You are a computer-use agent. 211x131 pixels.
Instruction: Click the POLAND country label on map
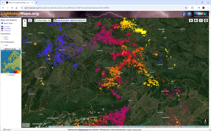click(x=161, y=29)
